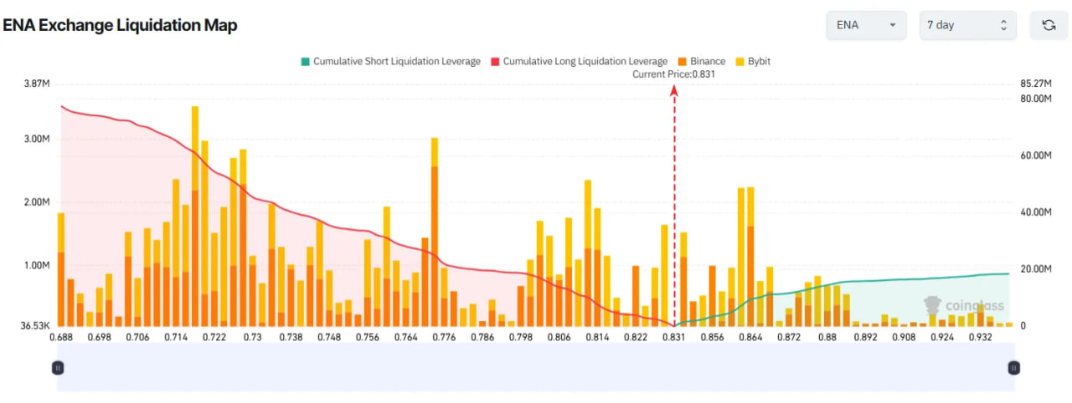
Task: Open the ENA coin dropdown
Action: click(866, 25)
